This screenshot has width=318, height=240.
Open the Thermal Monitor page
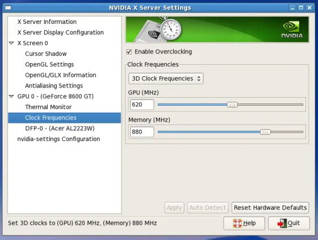[48, 107]
